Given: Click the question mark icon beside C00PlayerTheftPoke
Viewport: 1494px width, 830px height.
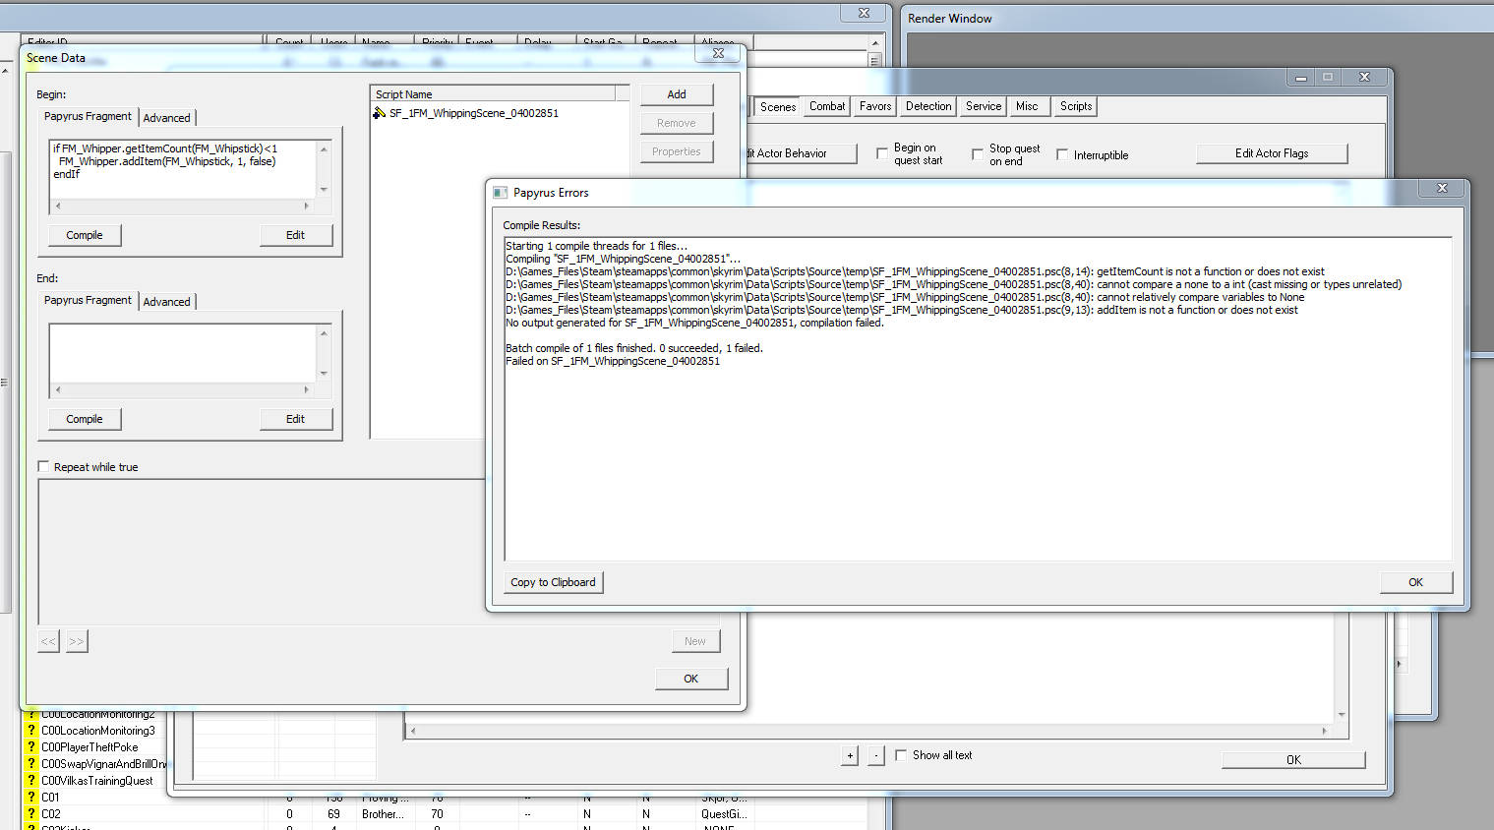Looking at the screenshot, I should 30,747.
